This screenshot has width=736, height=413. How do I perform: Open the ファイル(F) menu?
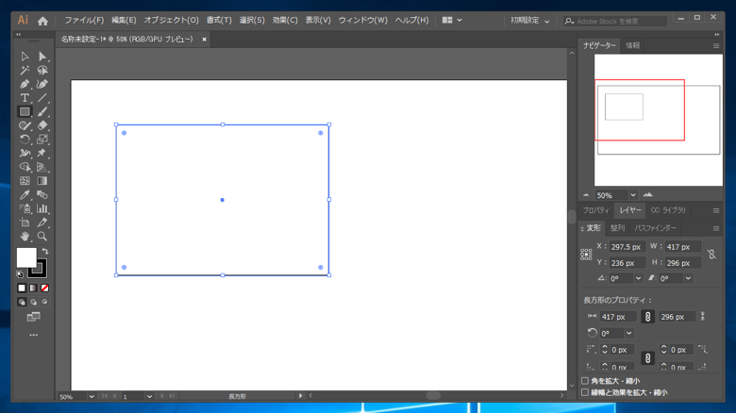pos(84,20)
